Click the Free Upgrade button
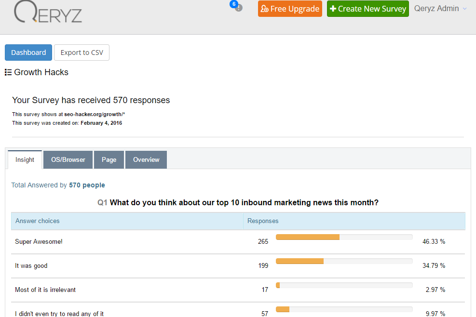 pos(290,9)
